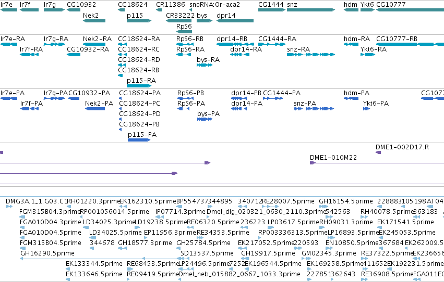Select the Ir7e gene feature bar
The height and width of the screenshot is (282, 444).
click(9, 10)
